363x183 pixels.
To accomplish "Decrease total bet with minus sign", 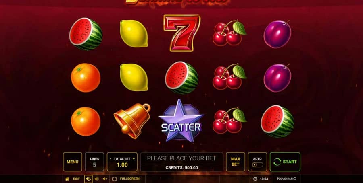I will 111,159.
